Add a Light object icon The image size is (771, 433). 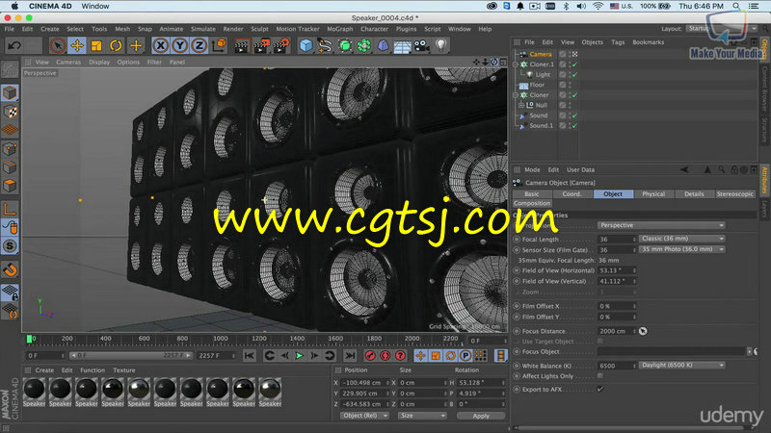pos(441,45)
